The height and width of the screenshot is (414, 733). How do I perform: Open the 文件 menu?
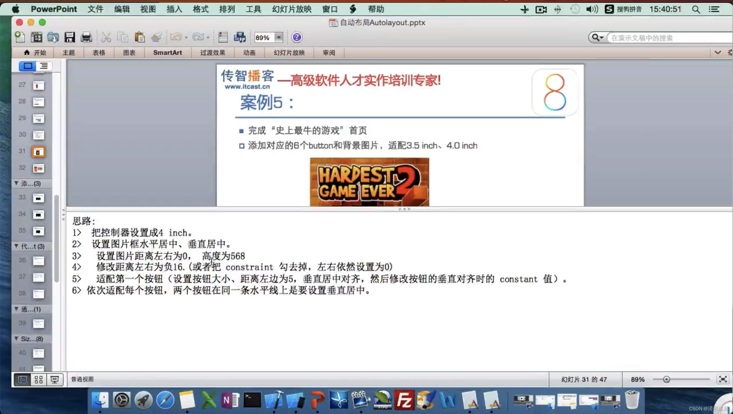95,9
